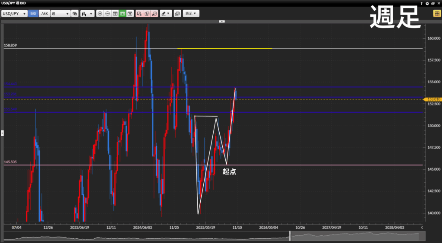Open the 週 timeframe dropdown
This screenshot has height=243, width=442.
tap(60, 14)
